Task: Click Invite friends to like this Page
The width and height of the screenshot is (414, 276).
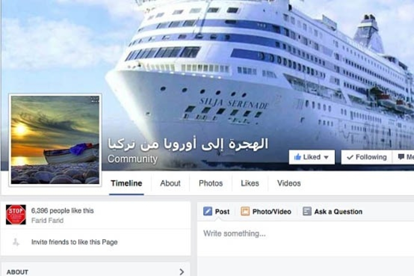Action: [74, 242]
